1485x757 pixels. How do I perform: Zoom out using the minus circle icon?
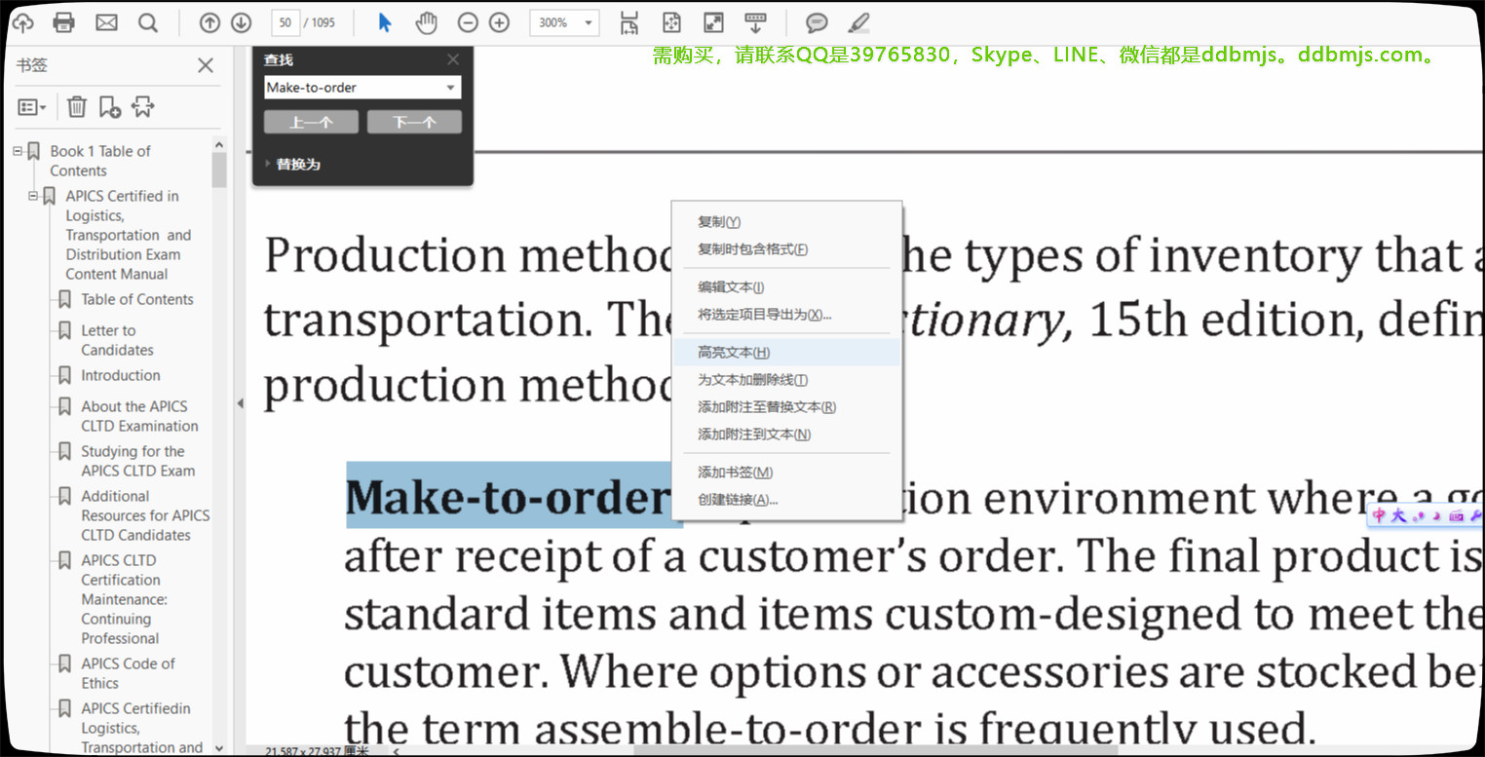pos(468,22)
